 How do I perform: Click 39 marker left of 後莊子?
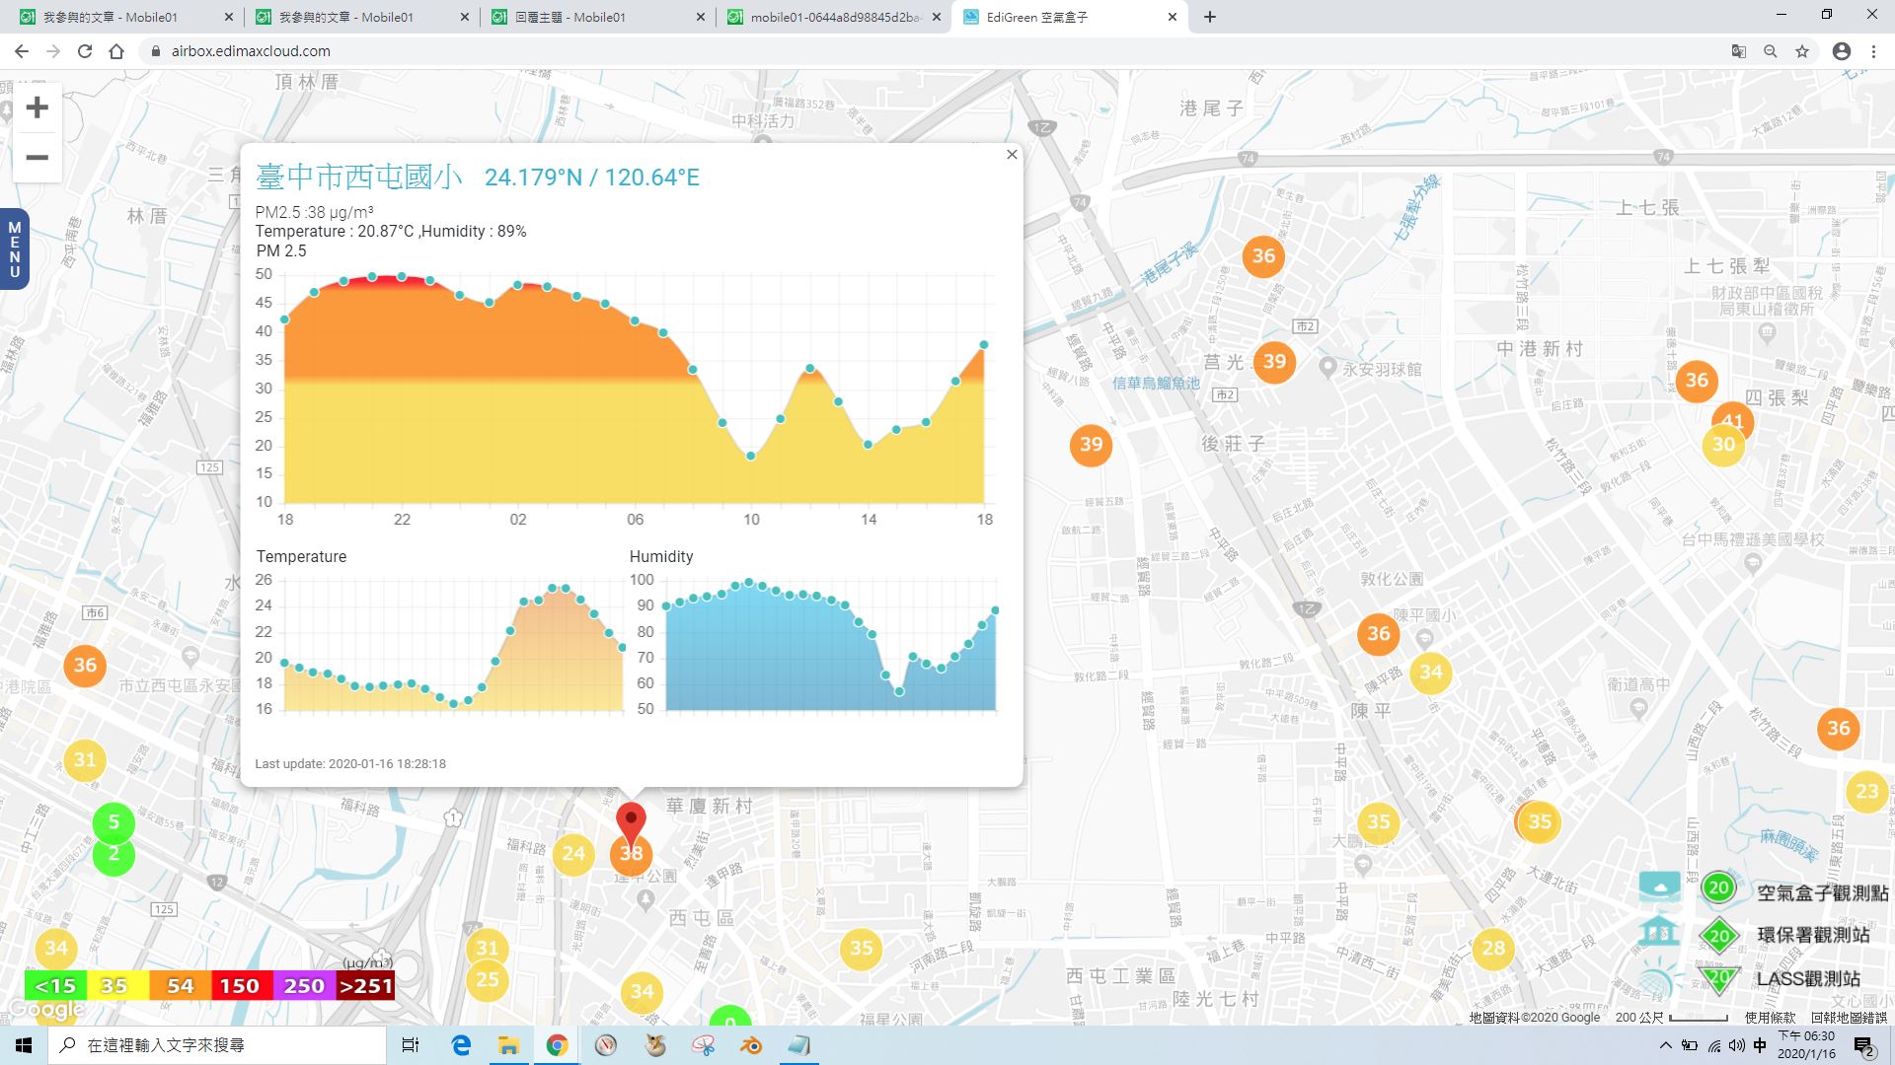[x=1091, y=445]
